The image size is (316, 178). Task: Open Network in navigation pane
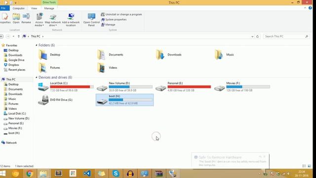[x=11, y=143]
